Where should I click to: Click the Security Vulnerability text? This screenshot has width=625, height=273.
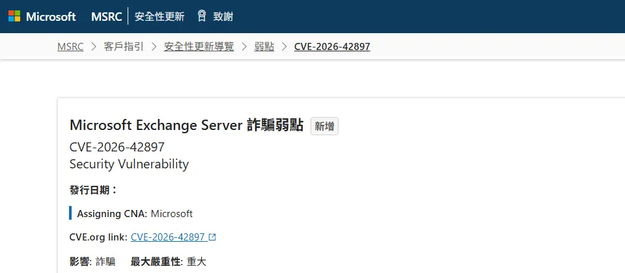tap(129, 164)
